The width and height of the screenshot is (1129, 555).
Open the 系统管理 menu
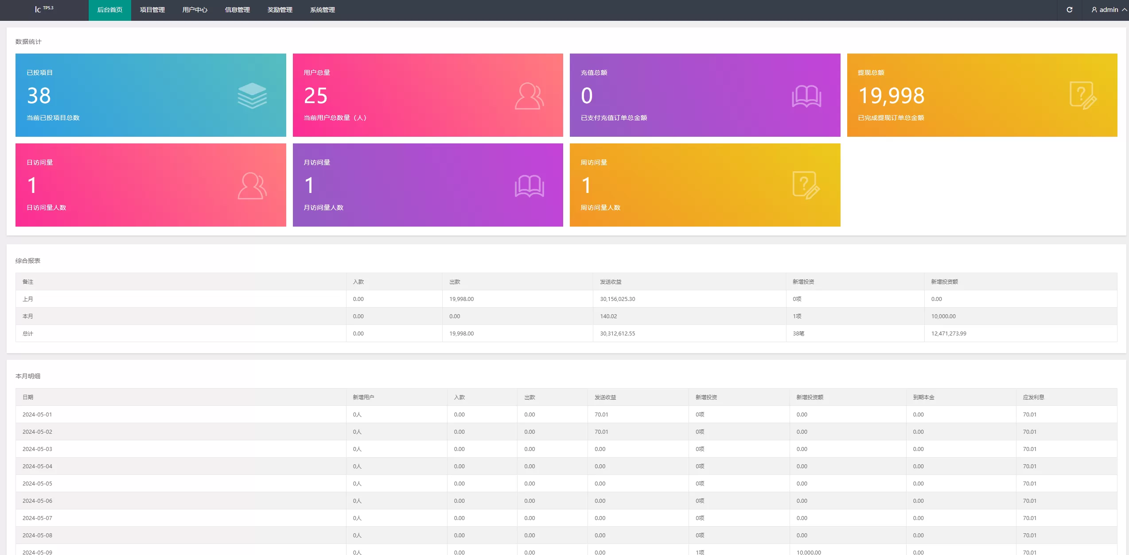[x=322, y=10]
